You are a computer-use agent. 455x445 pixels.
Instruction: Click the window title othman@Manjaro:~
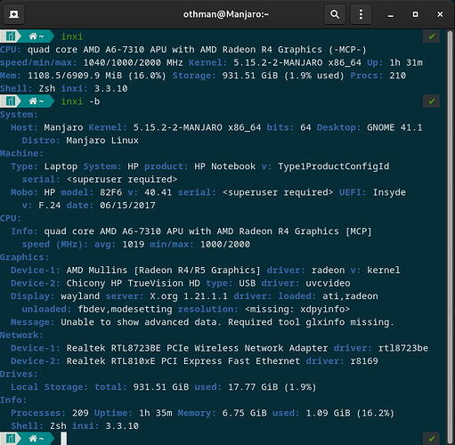point(226,14)
